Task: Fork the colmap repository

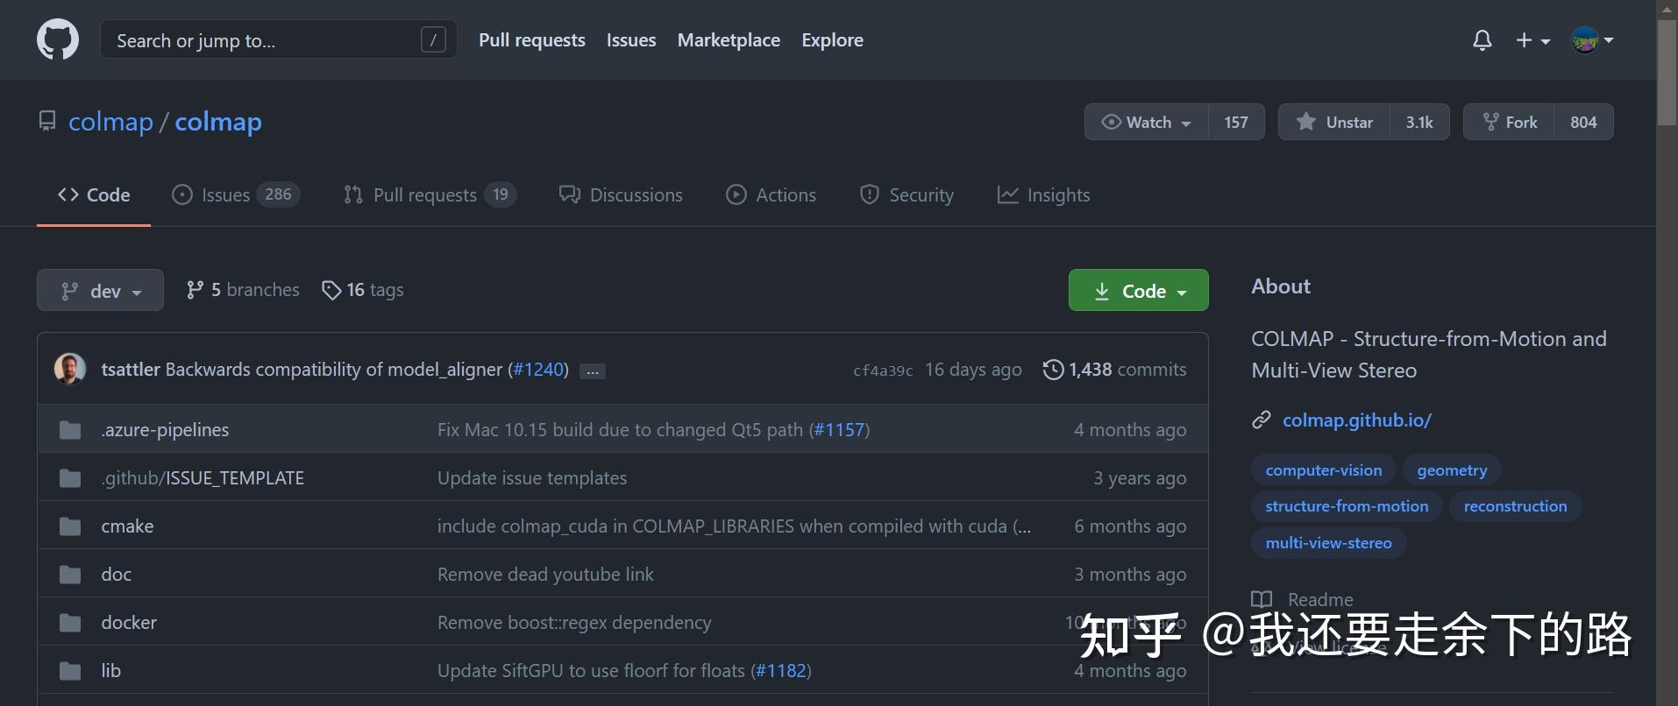Action: pos(1510,122)
